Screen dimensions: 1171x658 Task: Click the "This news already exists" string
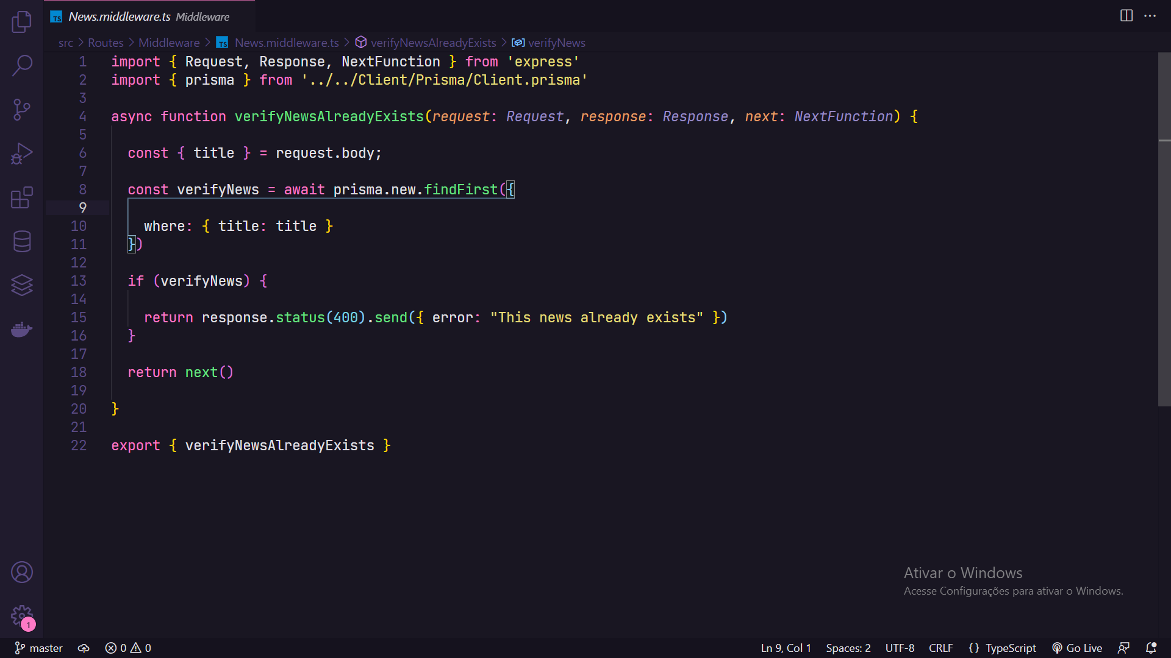click(596, 317)
